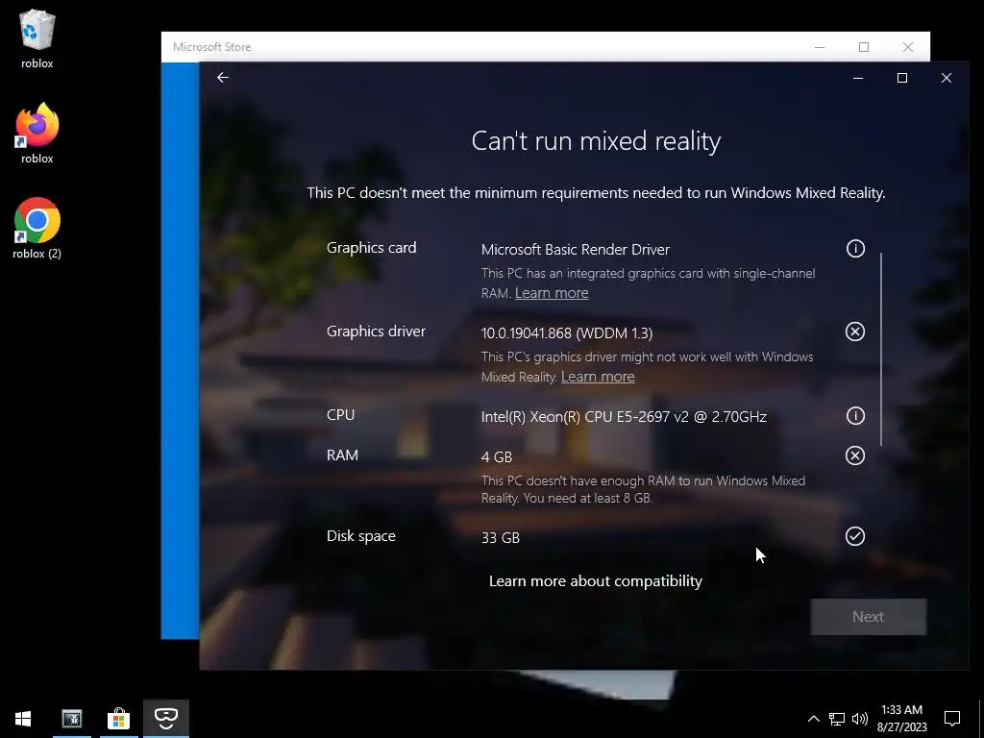
Task: Open the Chrome shortcut labeled roblox (2)
Action: click(x=37, y=229)
